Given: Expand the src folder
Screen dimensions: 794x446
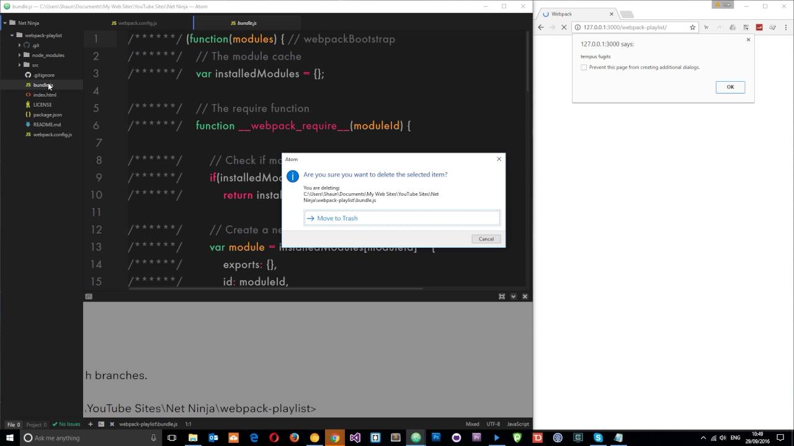Looking at the screenshot, I should pos(19,65).
